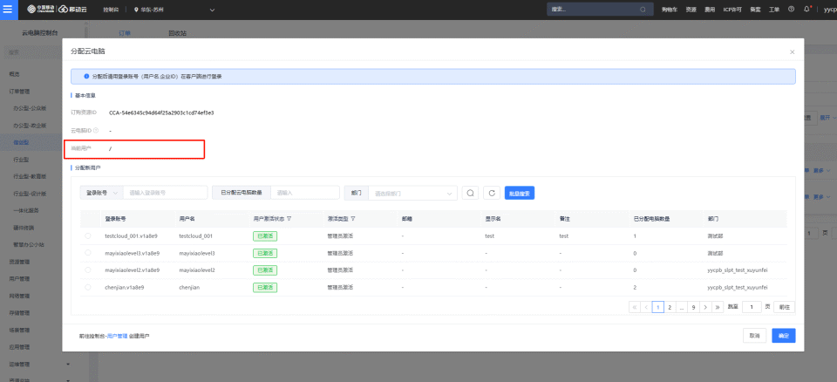The width and height of the screenshot is (837, 382).
Task: Click the 已分配云电脑数量 input field
Action: pos(305,193)
